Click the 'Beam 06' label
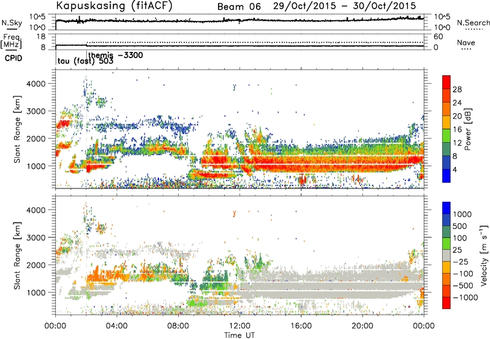 pos(239,7)
